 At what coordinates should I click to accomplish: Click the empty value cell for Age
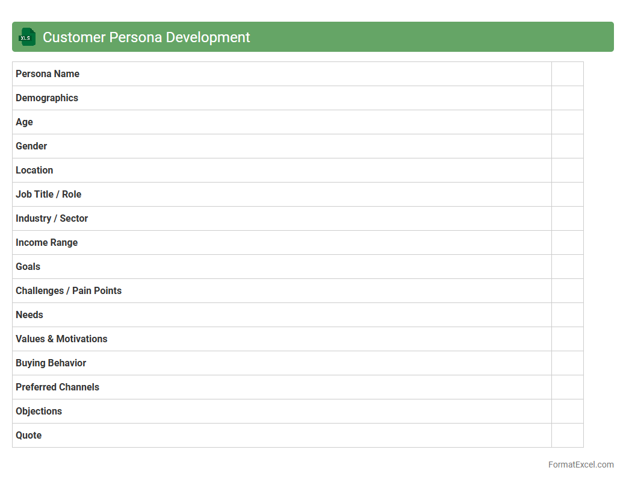[x=567, y=122]
